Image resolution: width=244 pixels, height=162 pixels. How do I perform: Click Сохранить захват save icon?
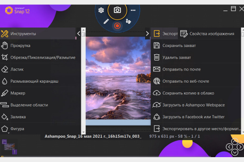tap(157, 46)
